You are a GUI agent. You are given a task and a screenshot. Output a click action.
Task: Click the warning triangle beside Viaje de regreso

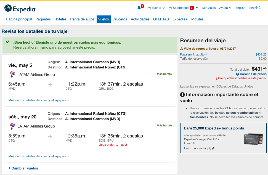pos(182,49)
